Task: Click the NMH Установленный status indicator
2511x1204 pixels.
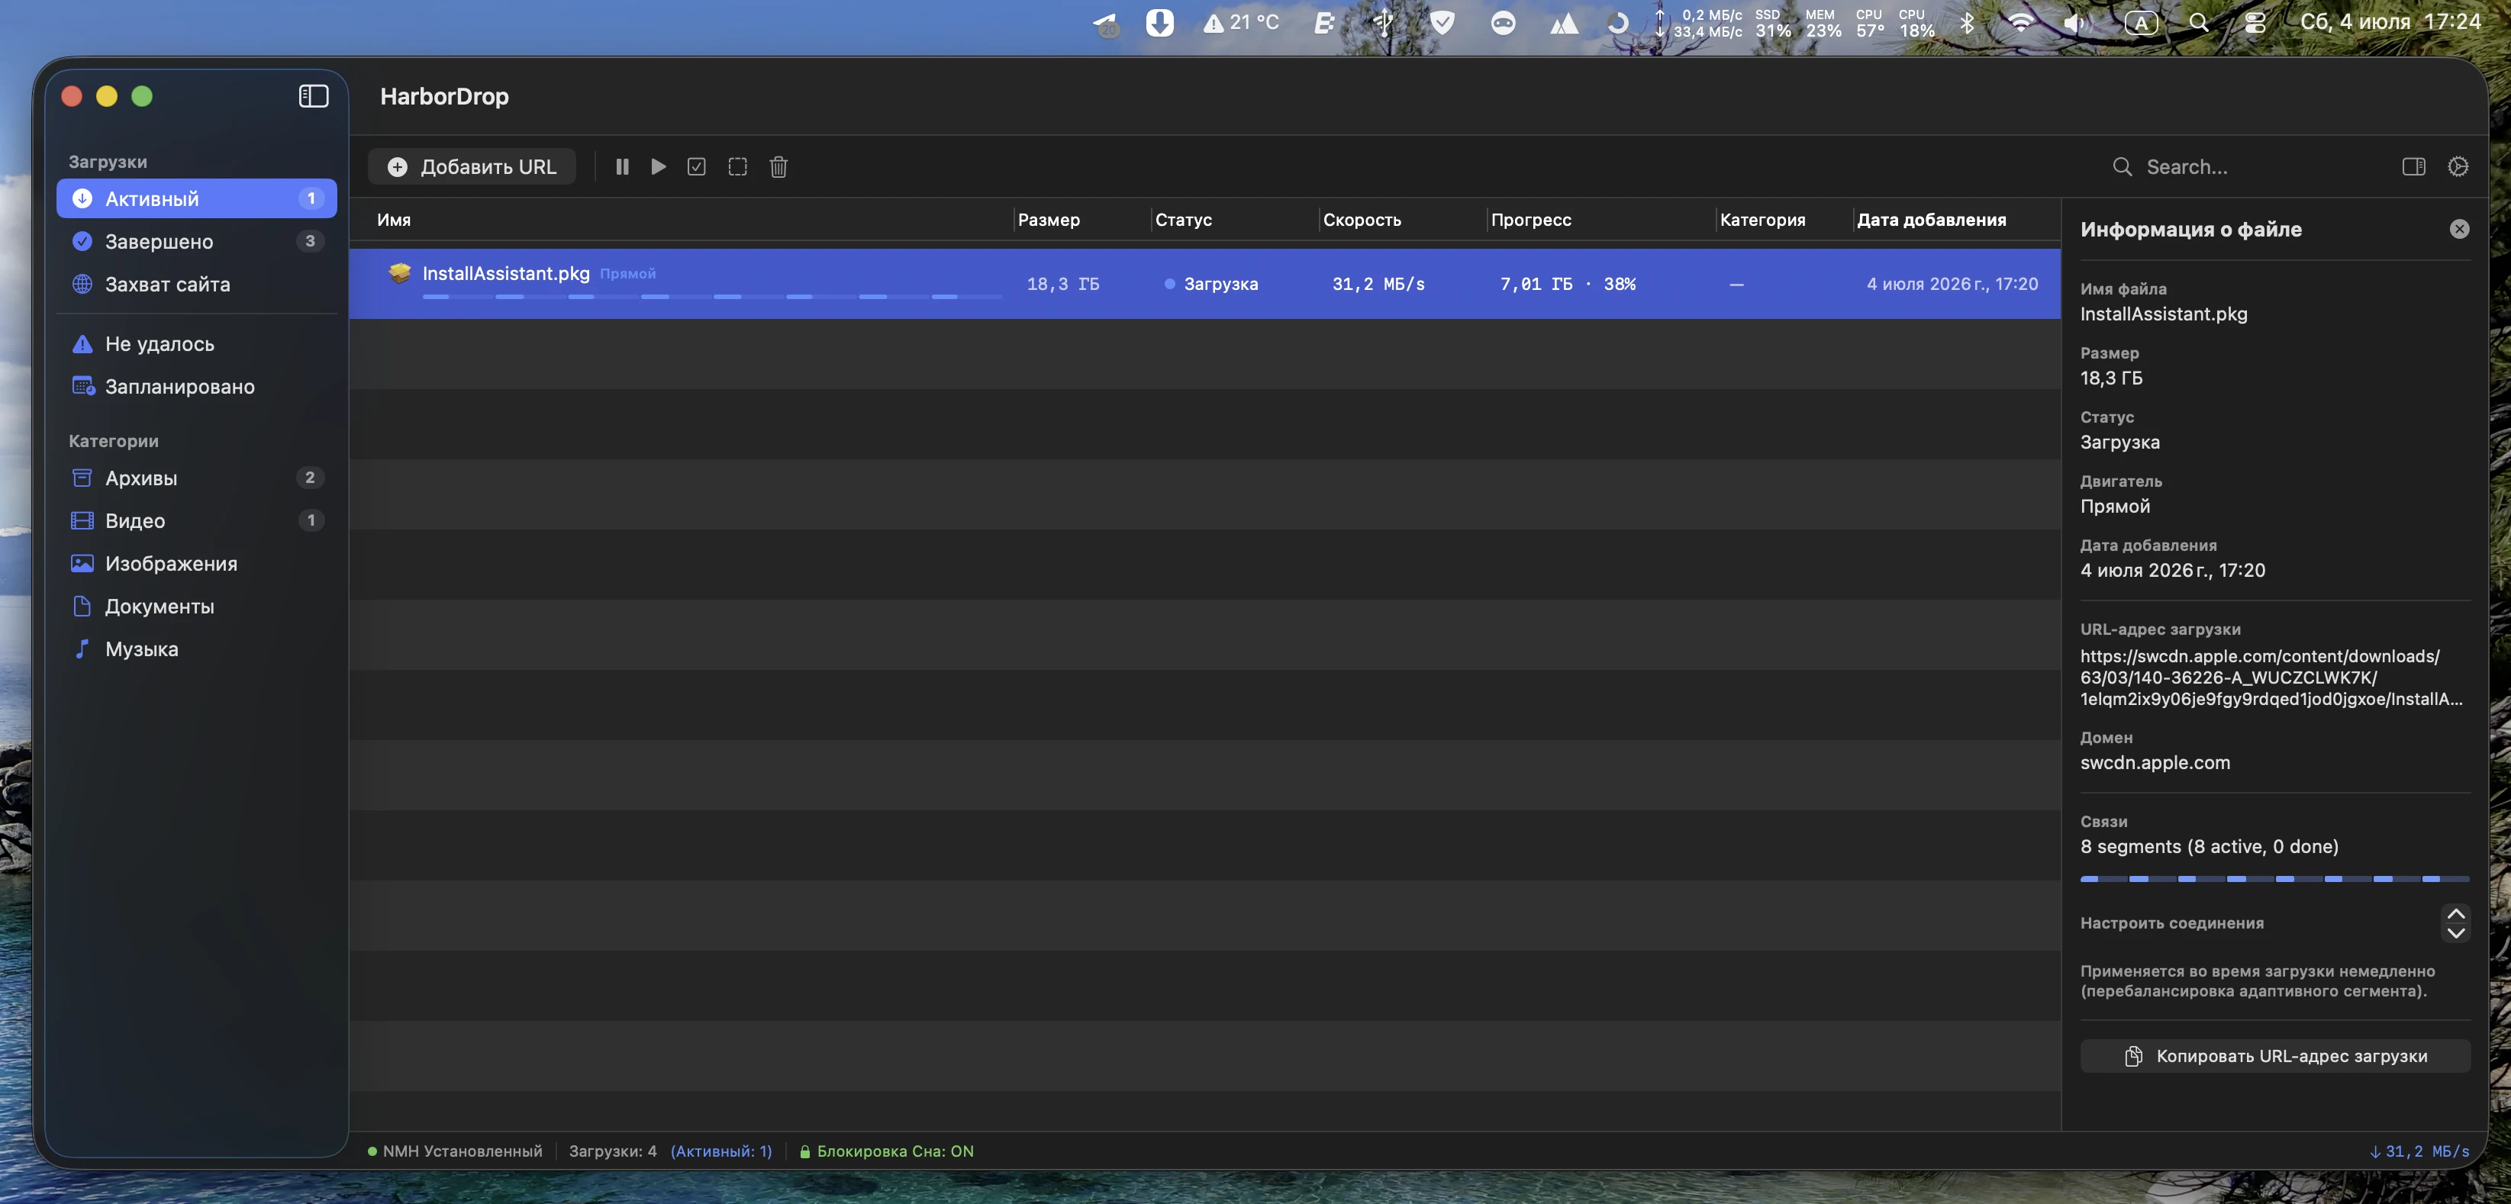Action: point(454,1151)
